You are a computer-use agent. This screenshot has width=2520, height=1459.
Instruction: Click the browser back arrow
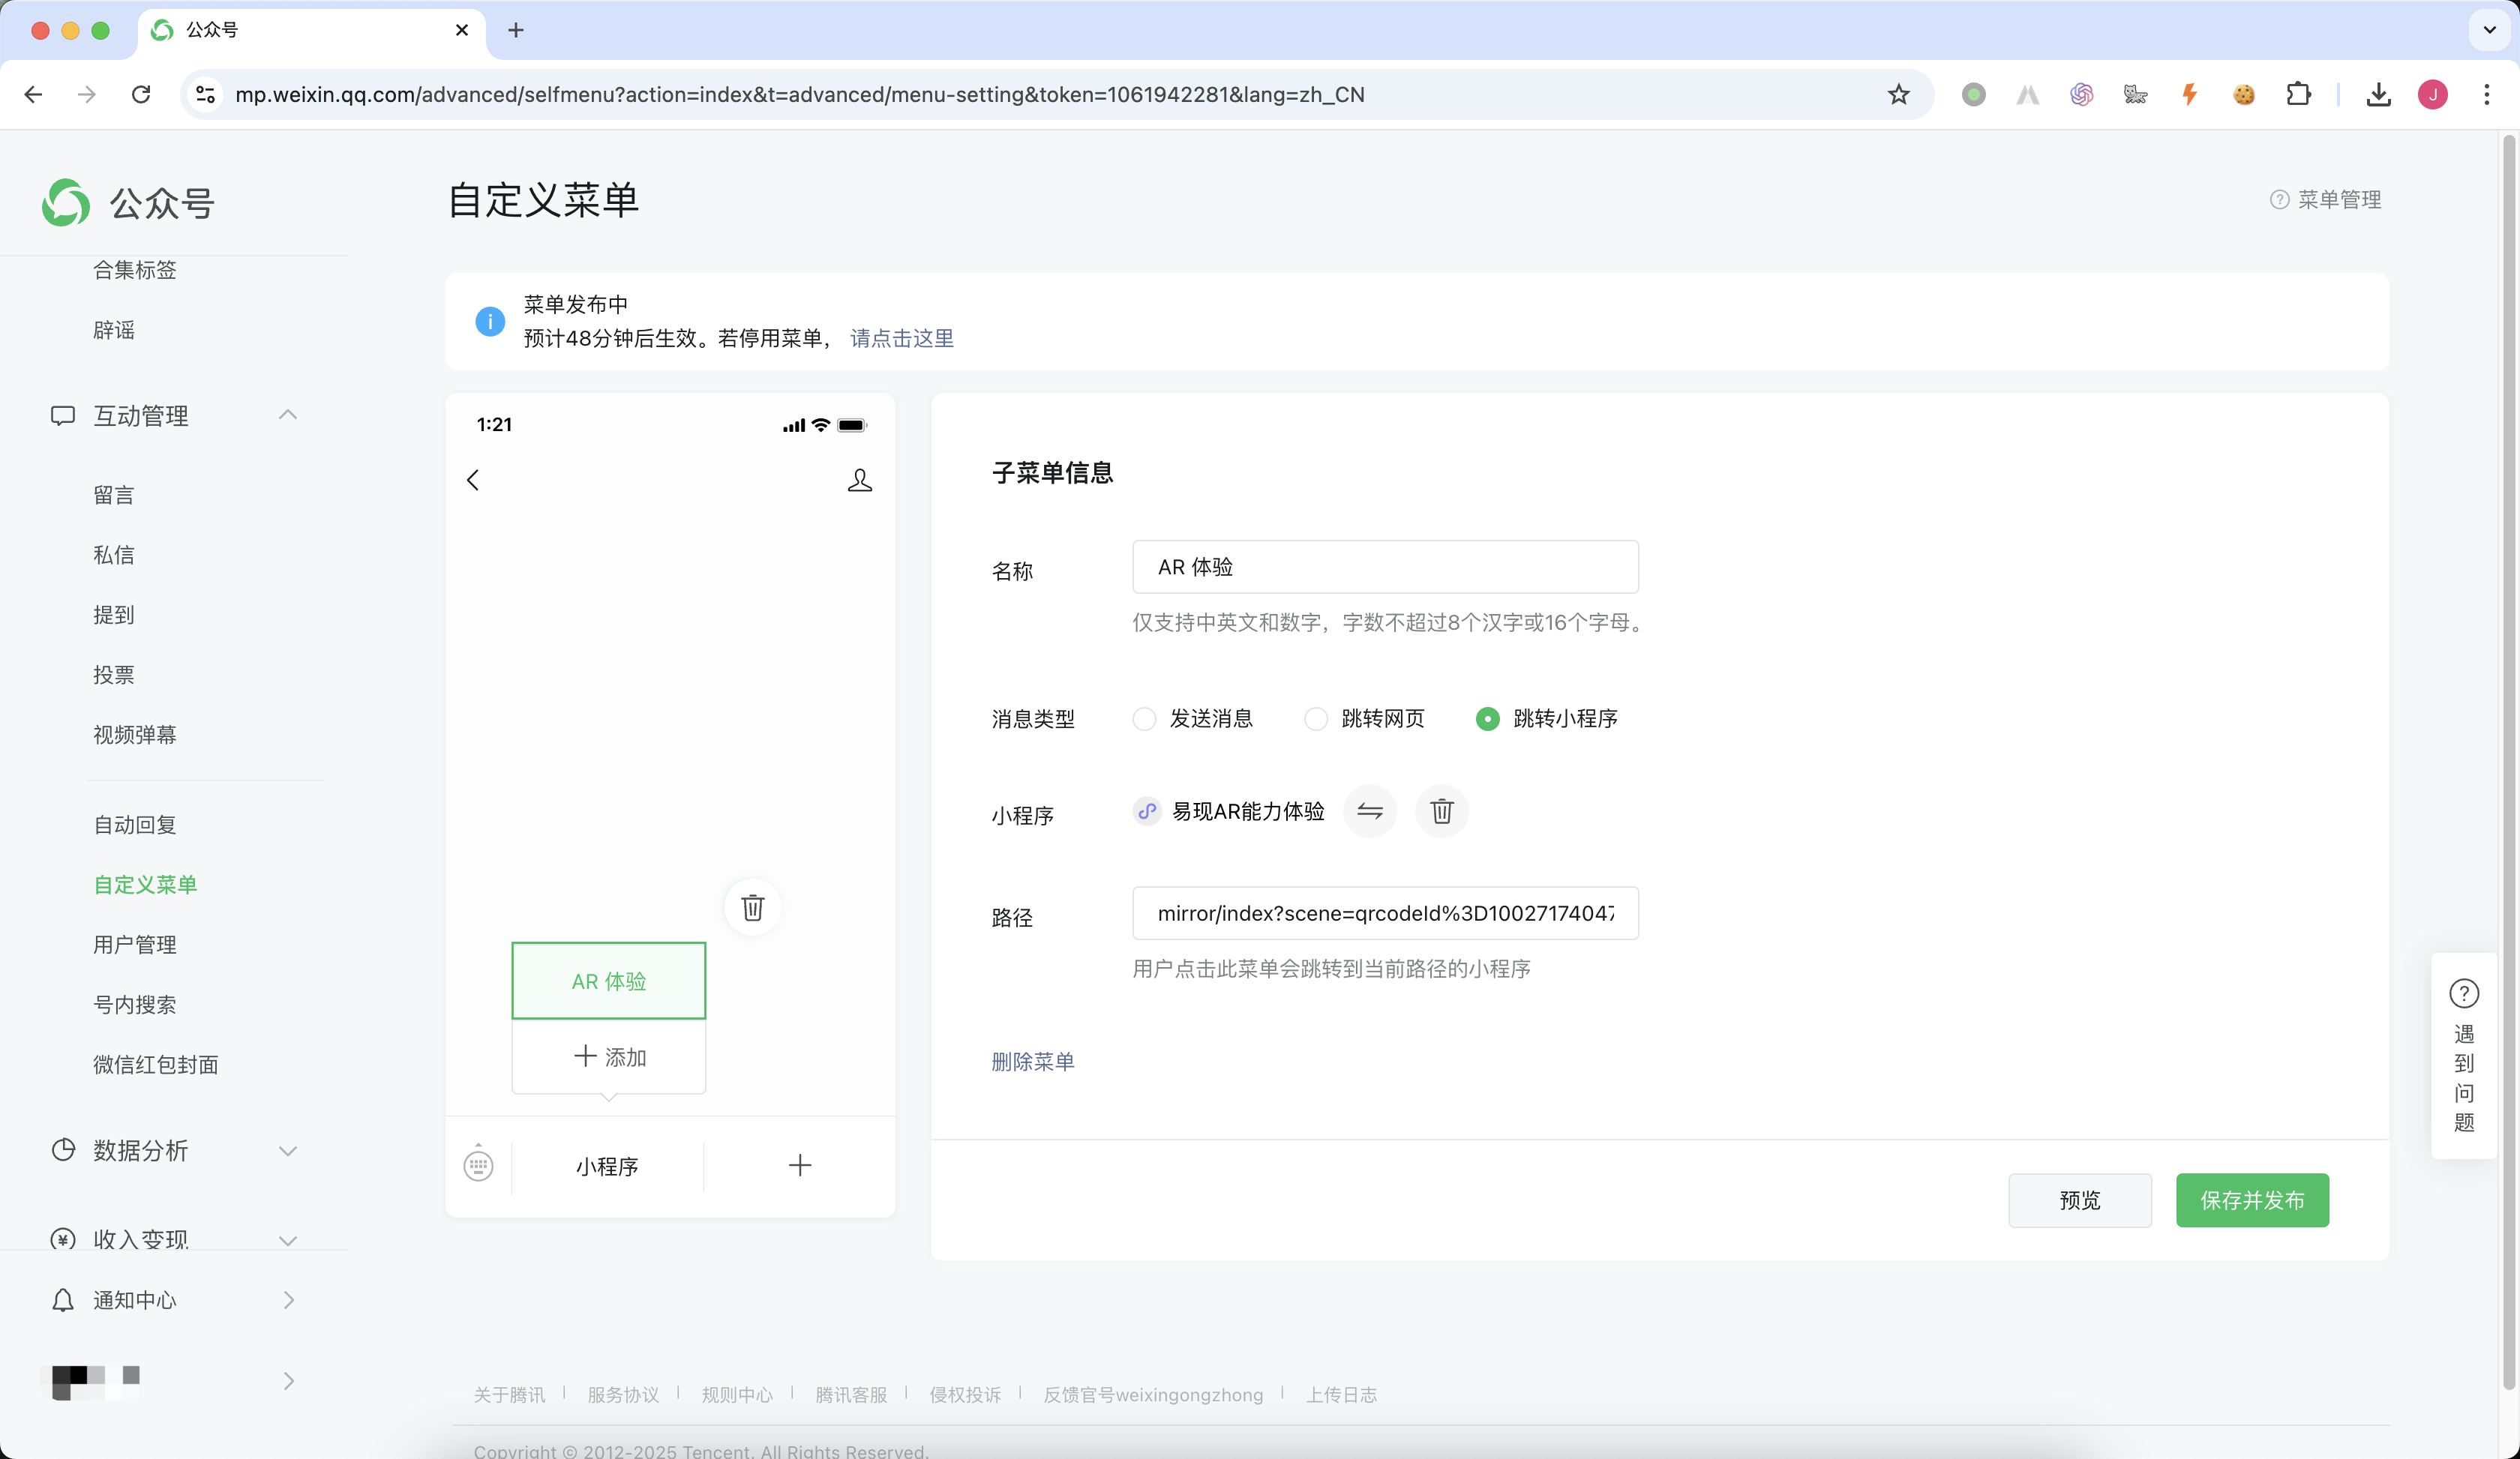[33, 94]
